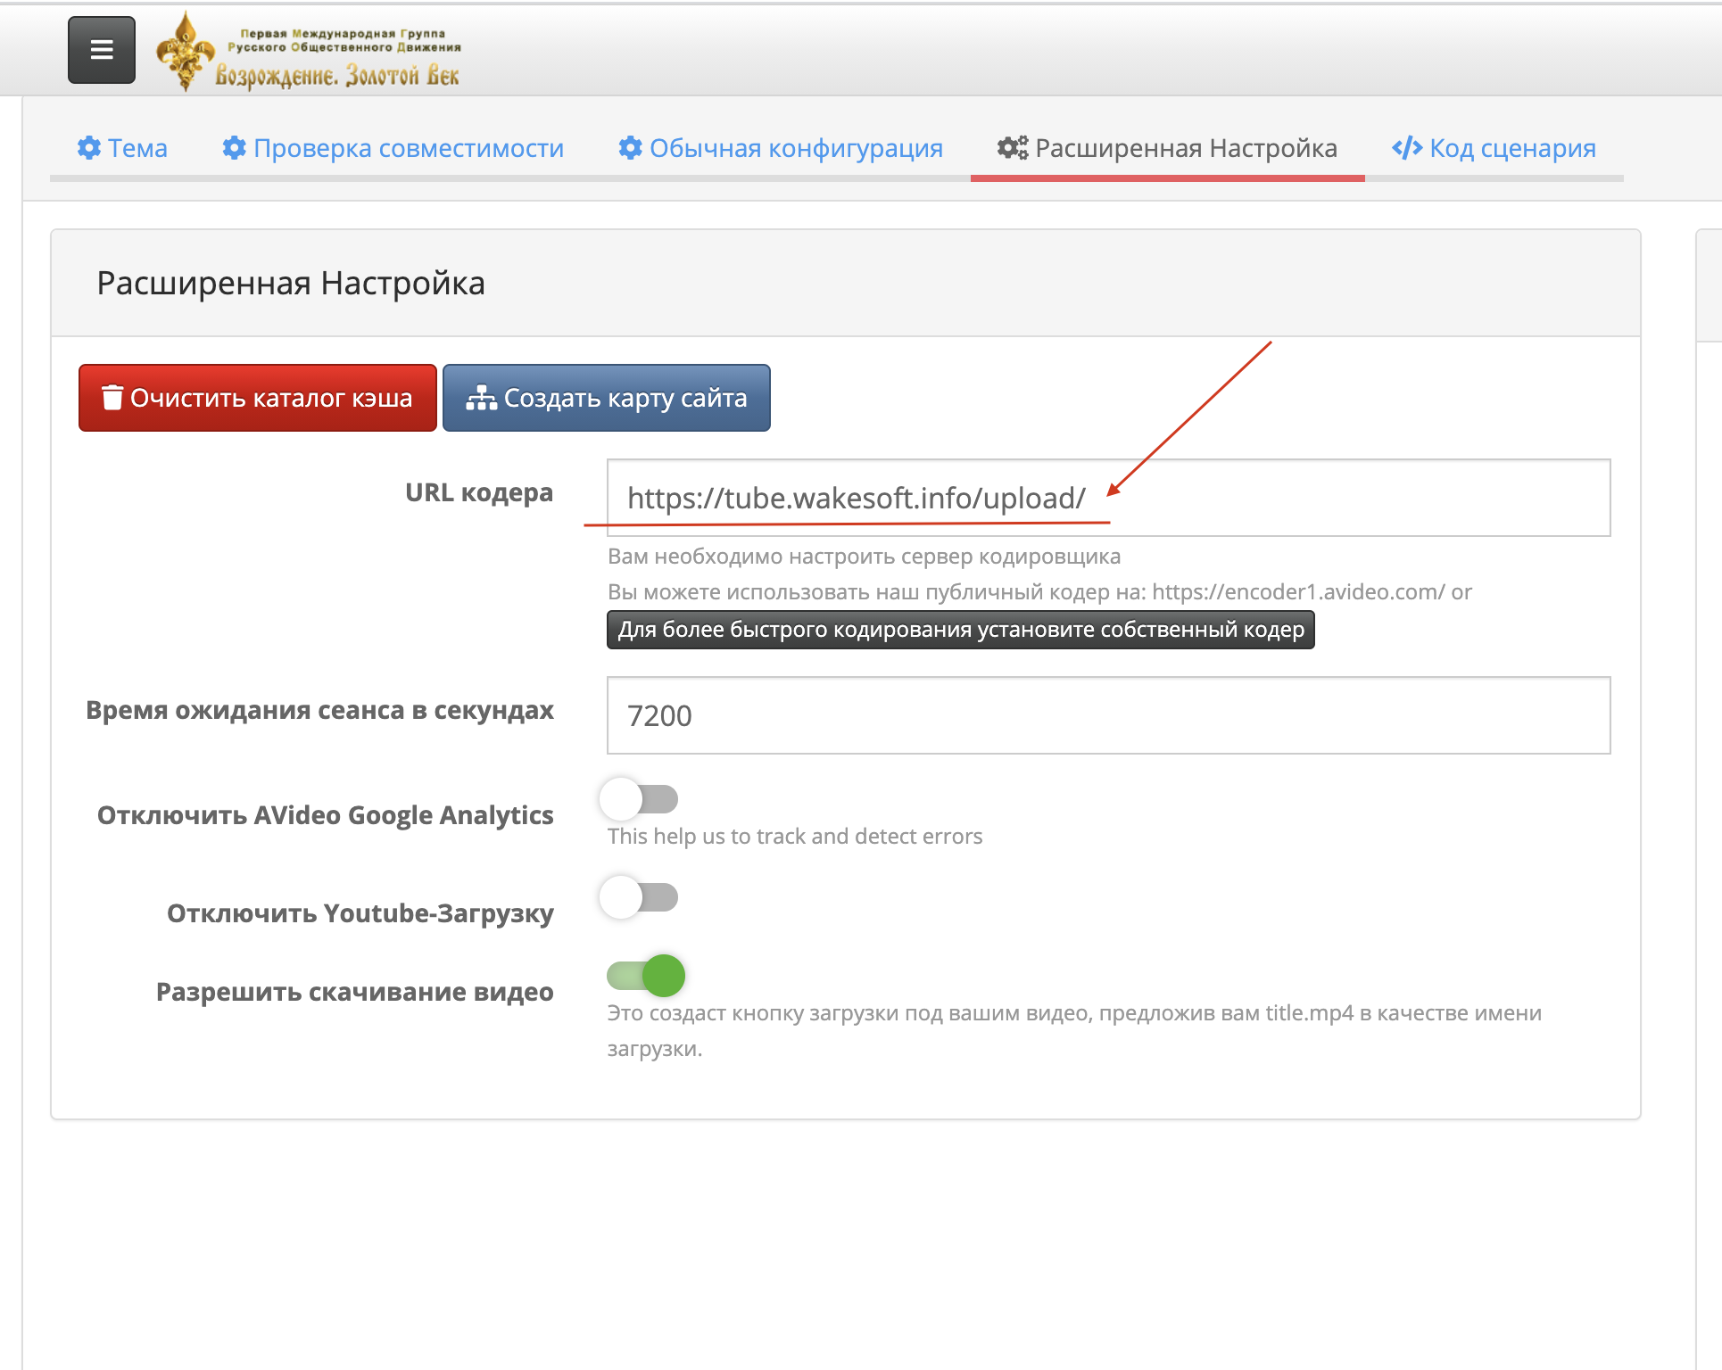
Task: Click the install own encoder dark button
Action: pyautogui.click(x=960, y=630)
